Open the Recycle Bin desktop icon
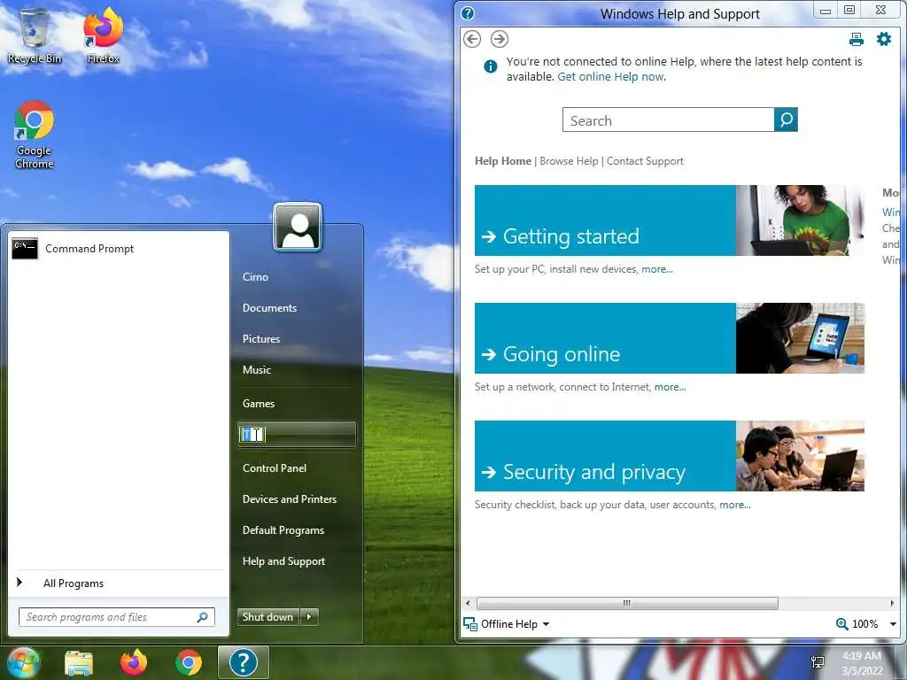Screen dimensions: 907x680 click(x=35, y=35)
